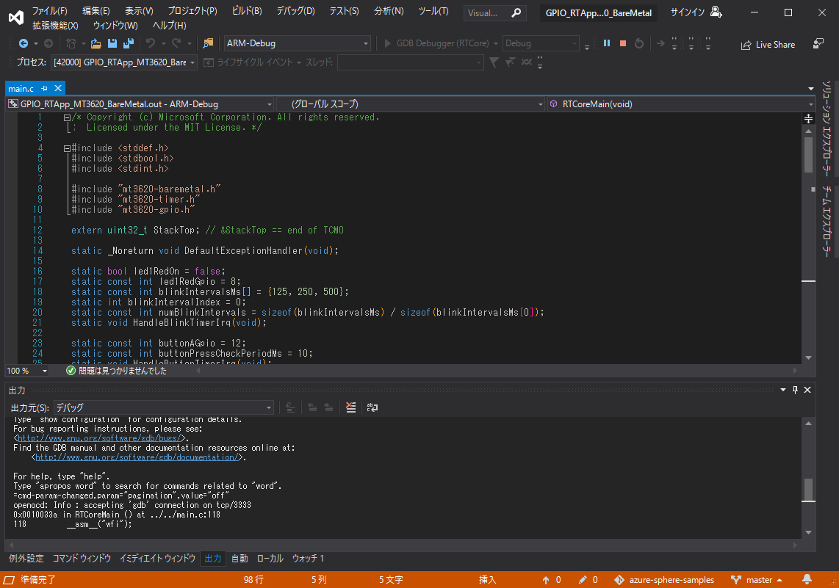Click the Visual Studio search box

(x=494, y=12)
